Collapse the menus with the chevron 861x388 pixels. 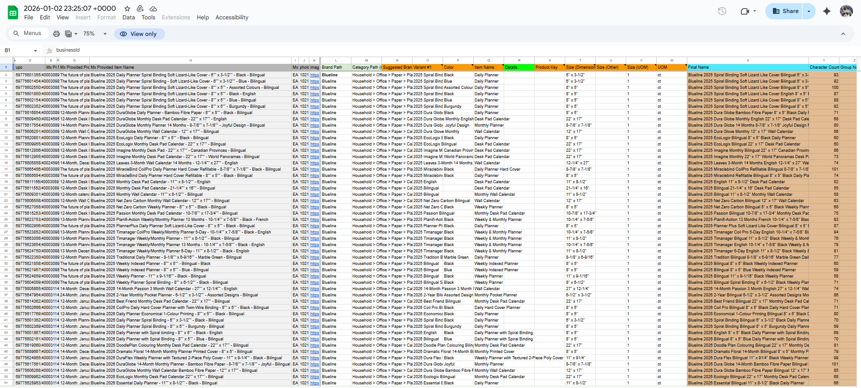(843, 34)
